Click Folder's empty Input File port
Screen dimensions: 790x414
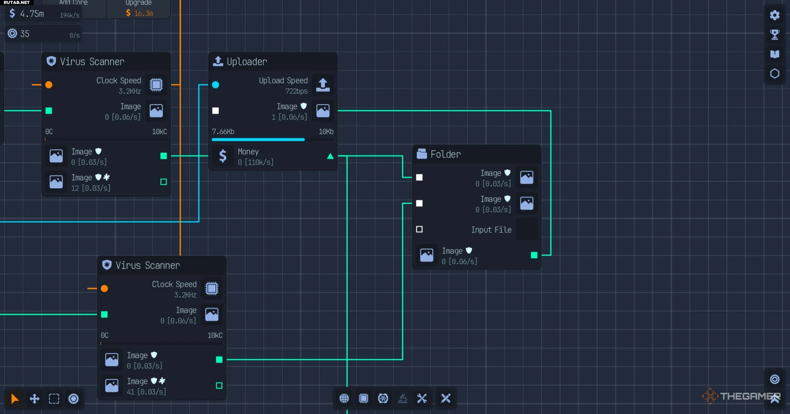point(419,229)
